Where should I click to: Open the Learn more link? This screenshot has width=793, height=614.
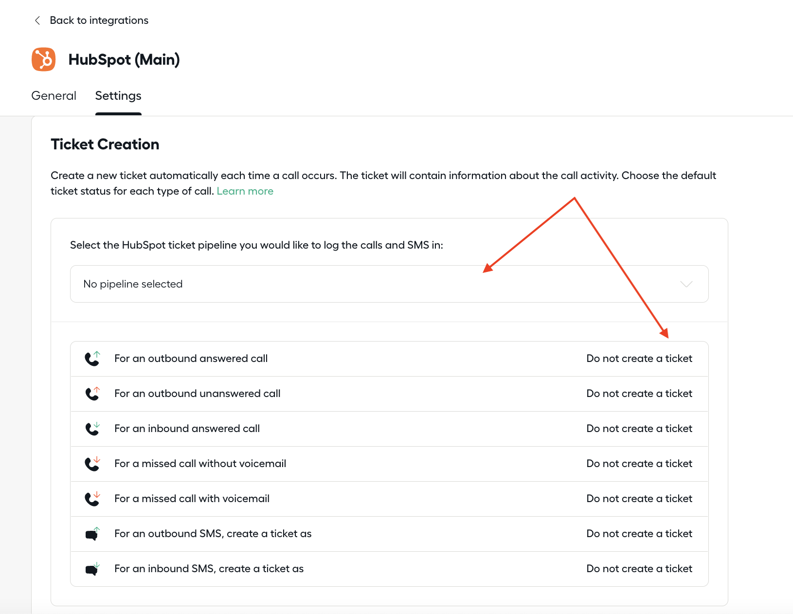pos(245,191)
